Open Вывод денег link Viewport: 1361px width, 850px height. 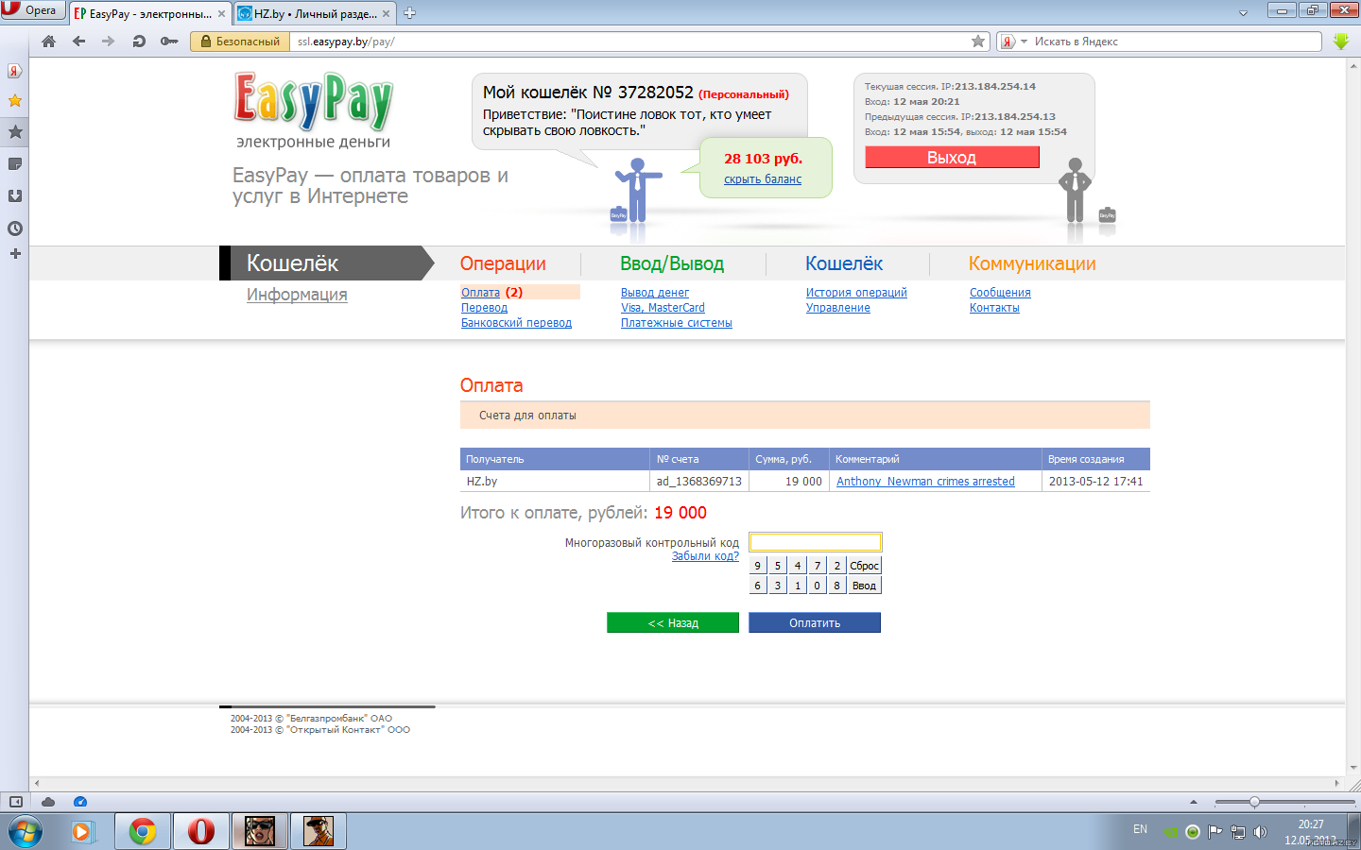coord(655,293)
